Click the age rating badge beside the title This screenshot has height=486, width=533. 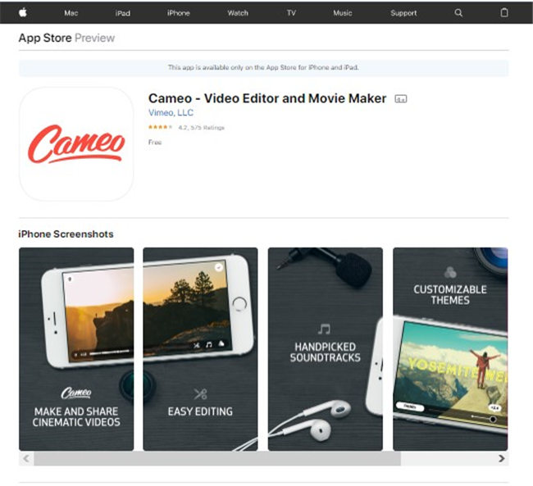point(401,99)
